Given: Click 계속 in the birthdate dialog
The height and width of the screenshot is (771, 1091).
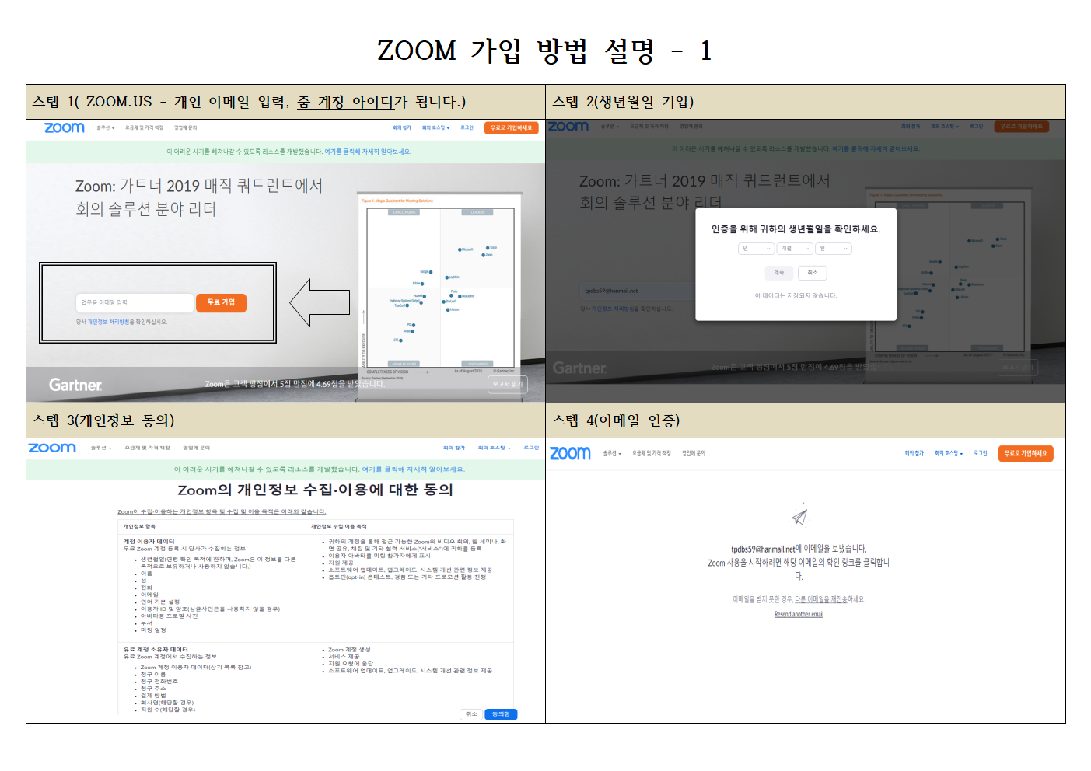Looking at the screenshot, I should 779,273.
